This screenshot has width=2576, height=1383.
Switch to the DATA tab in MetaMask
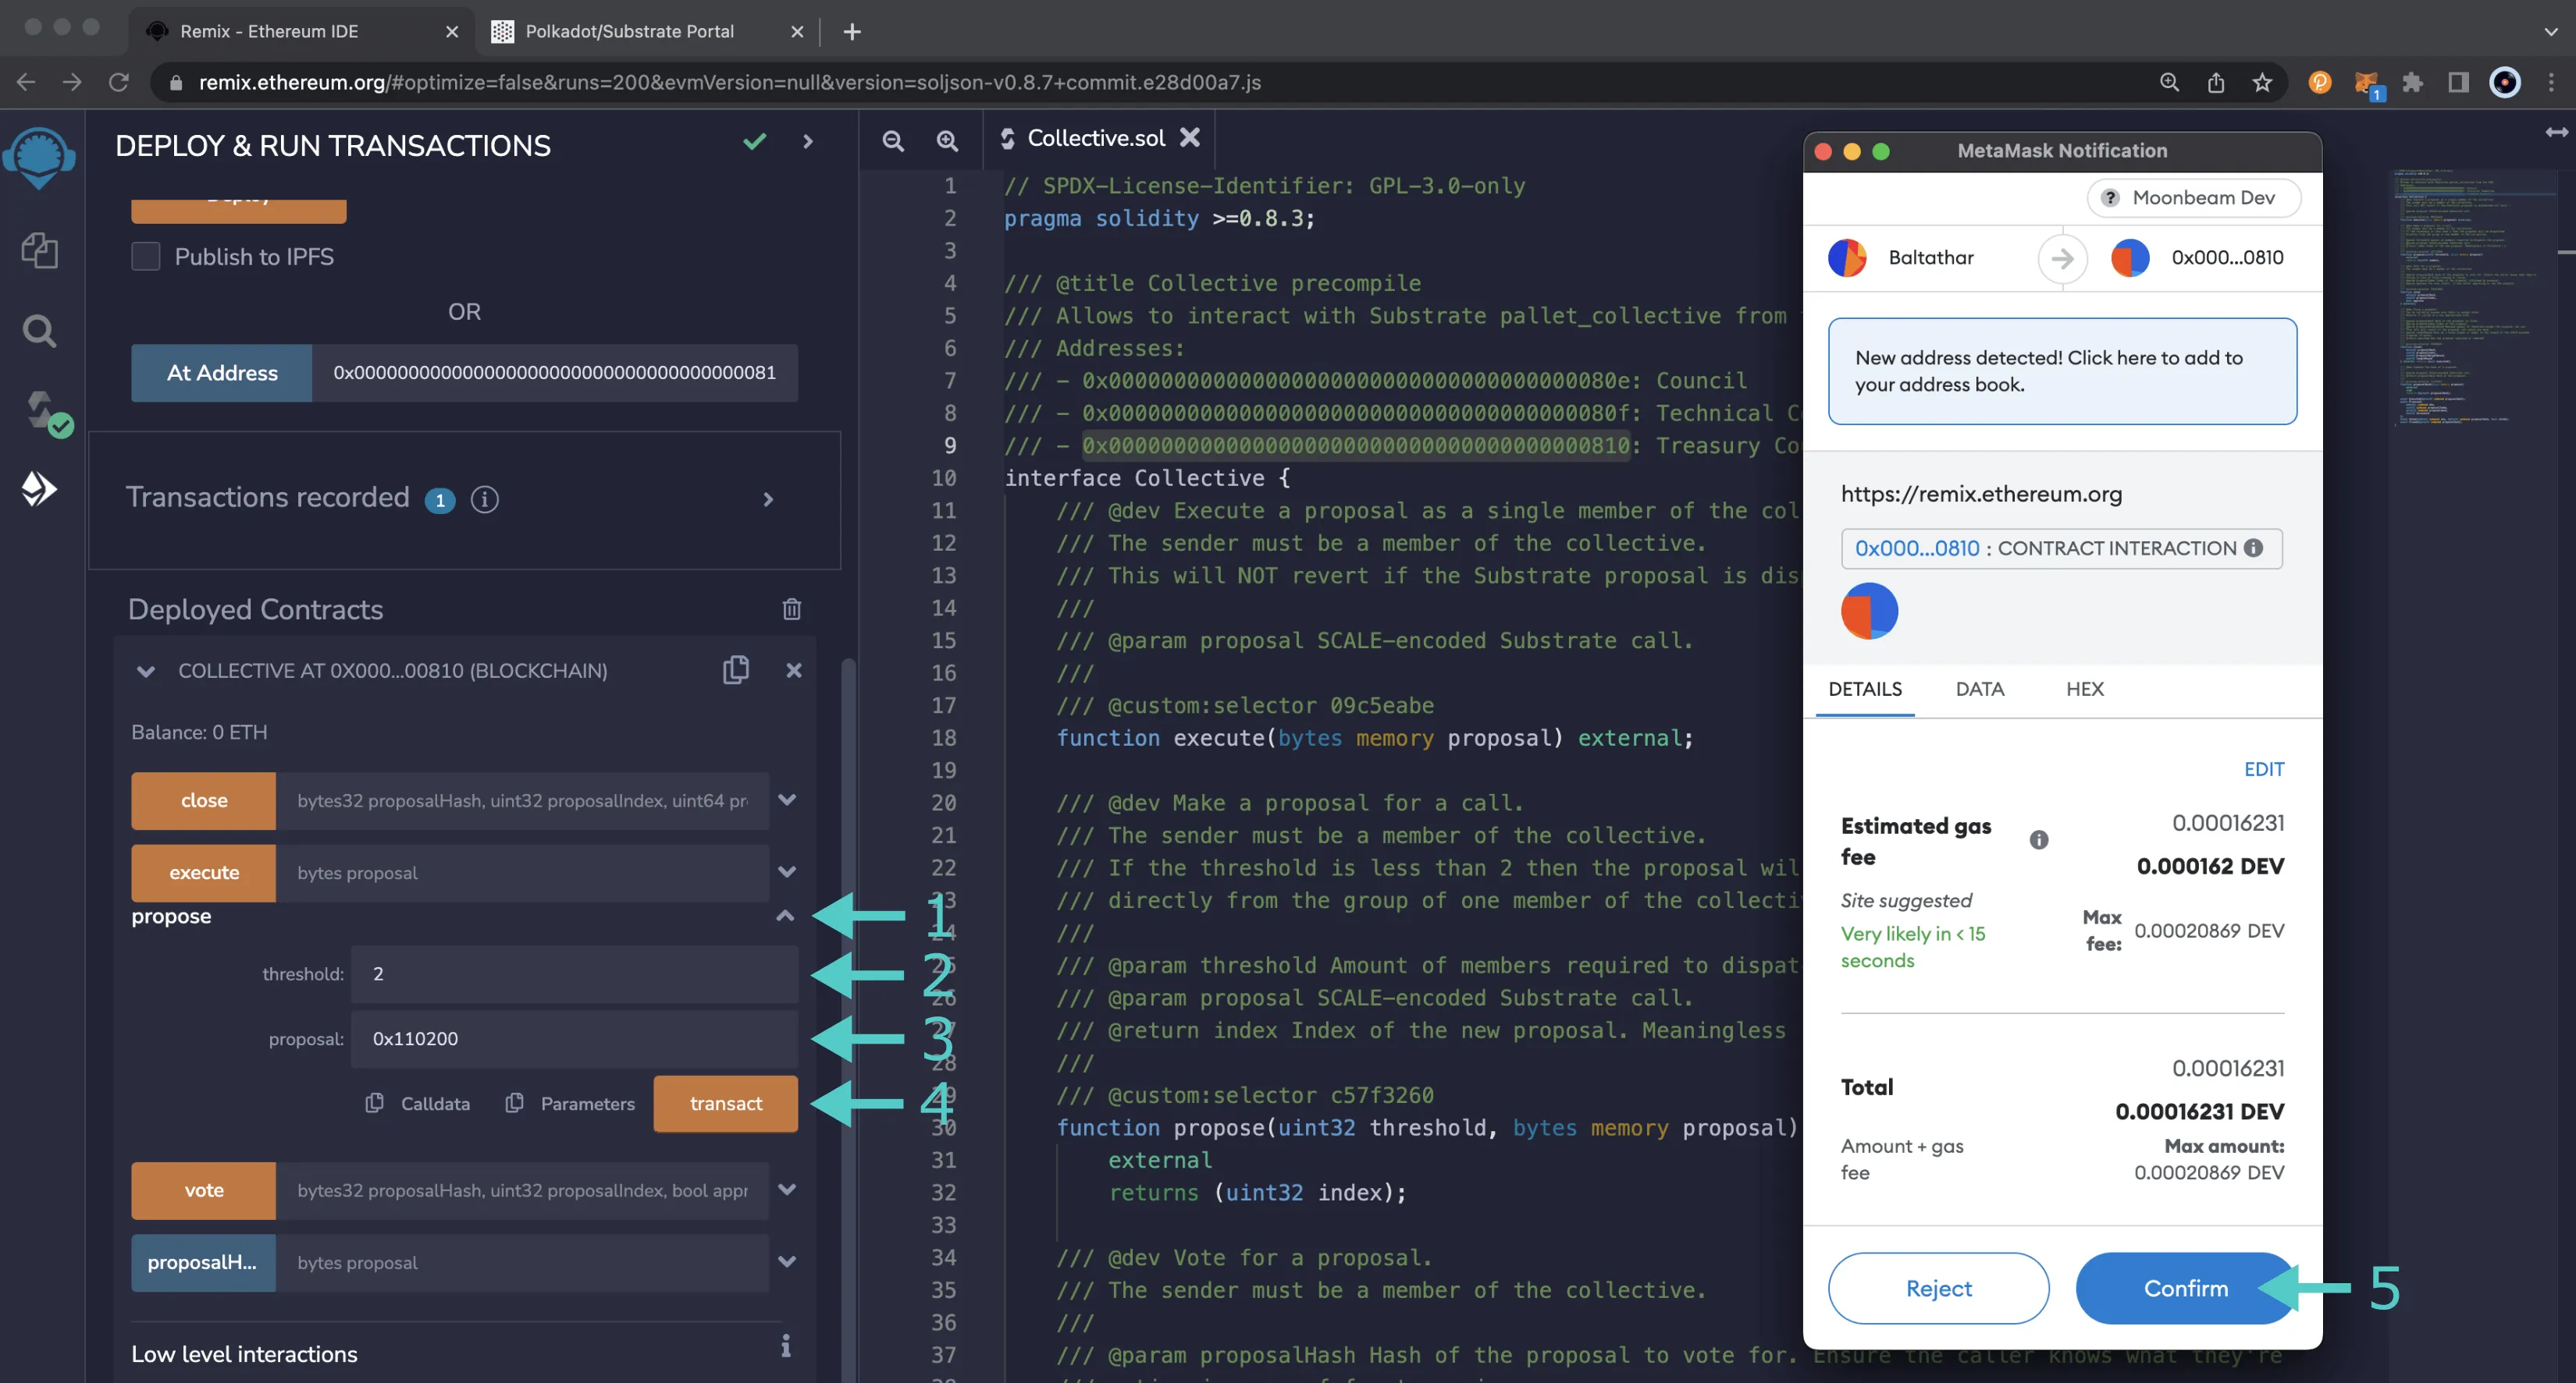coord(1980,688)
